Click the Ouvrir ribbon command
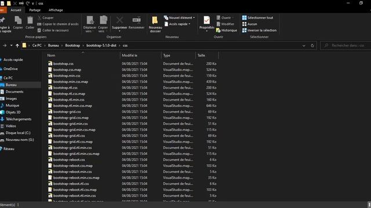Screen dimensions: 371x208 224,18
